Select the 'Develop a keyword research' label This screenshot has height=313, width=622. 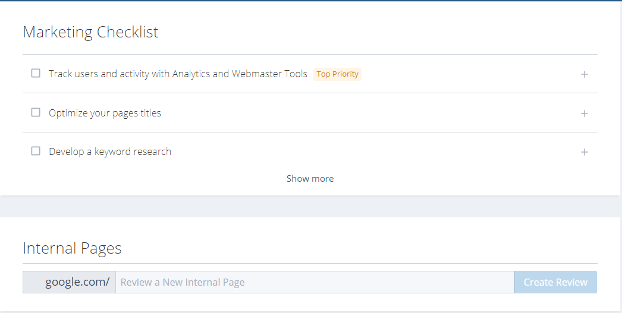tap(110, 152)
